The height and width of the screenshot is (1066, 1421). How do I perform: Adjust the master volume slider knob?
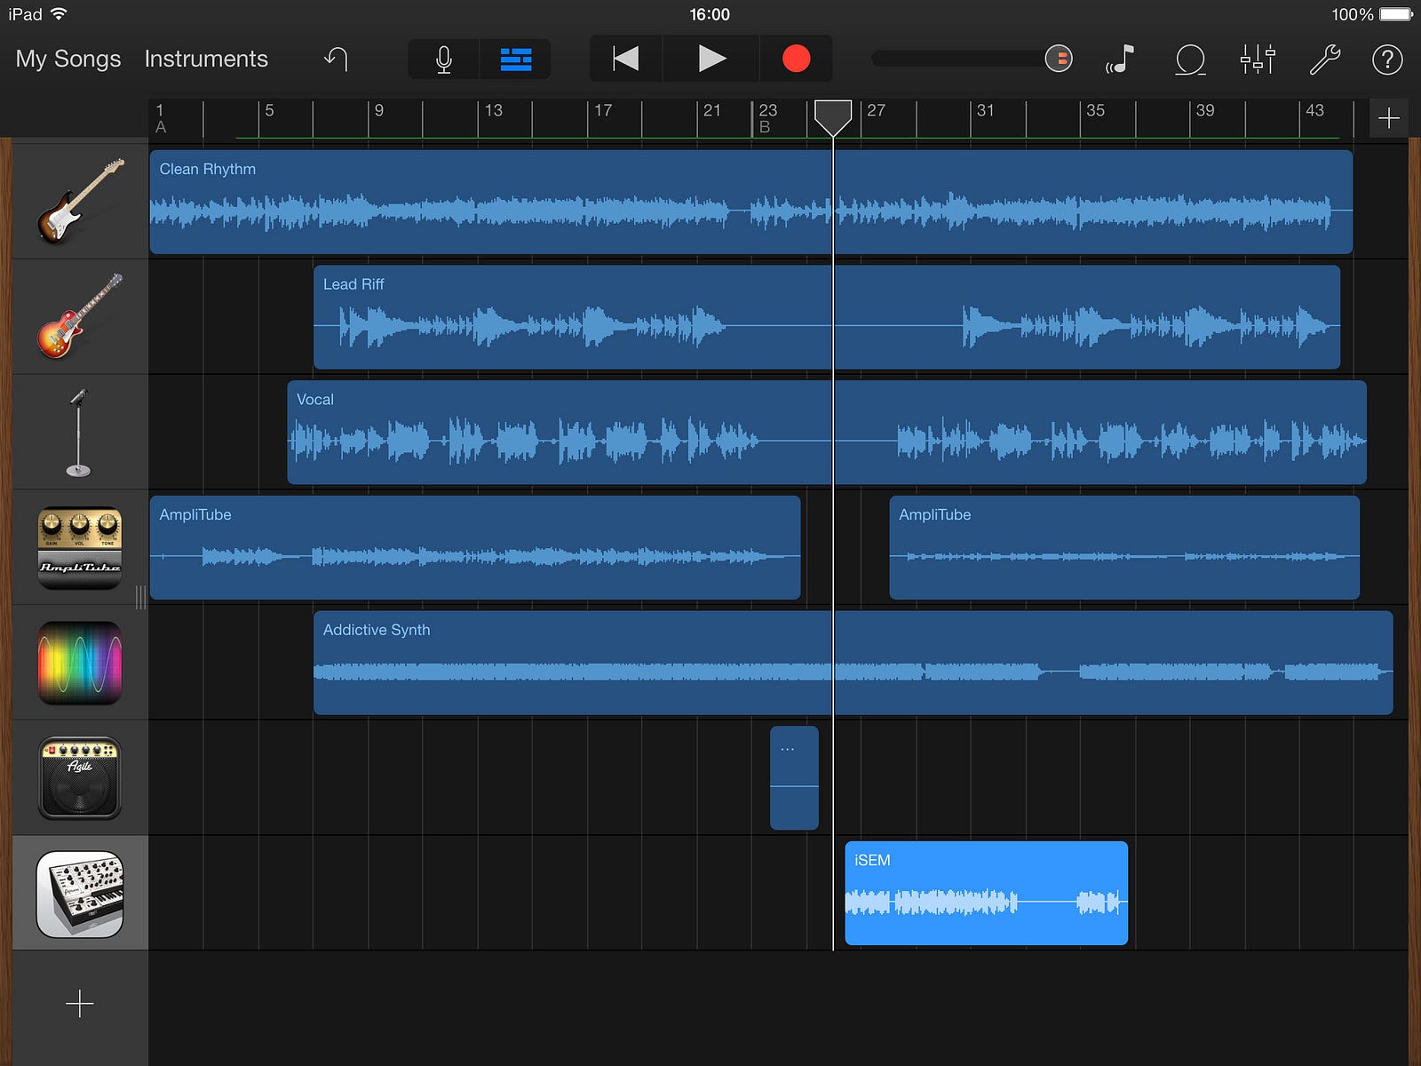pos(1059,59)
